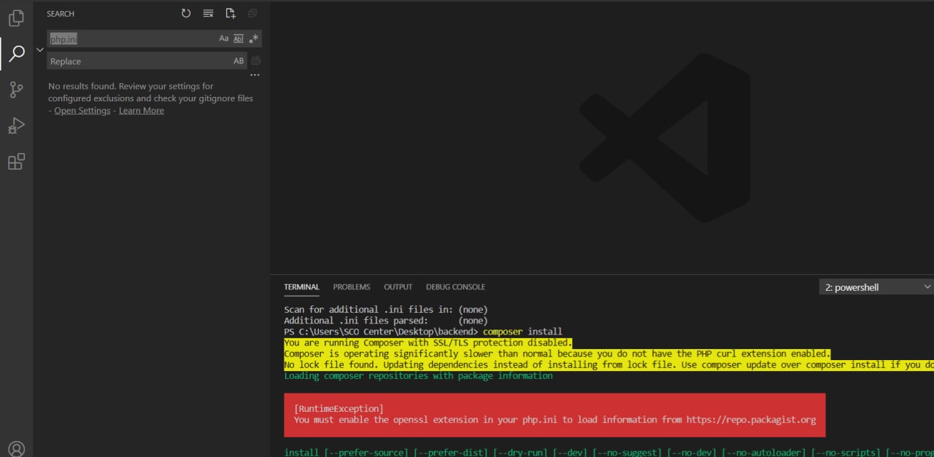Click the SSL/TLS protection disabled warning
This screenshot has height=457, width=934.
pyautogui.click(x=428, y=343)
